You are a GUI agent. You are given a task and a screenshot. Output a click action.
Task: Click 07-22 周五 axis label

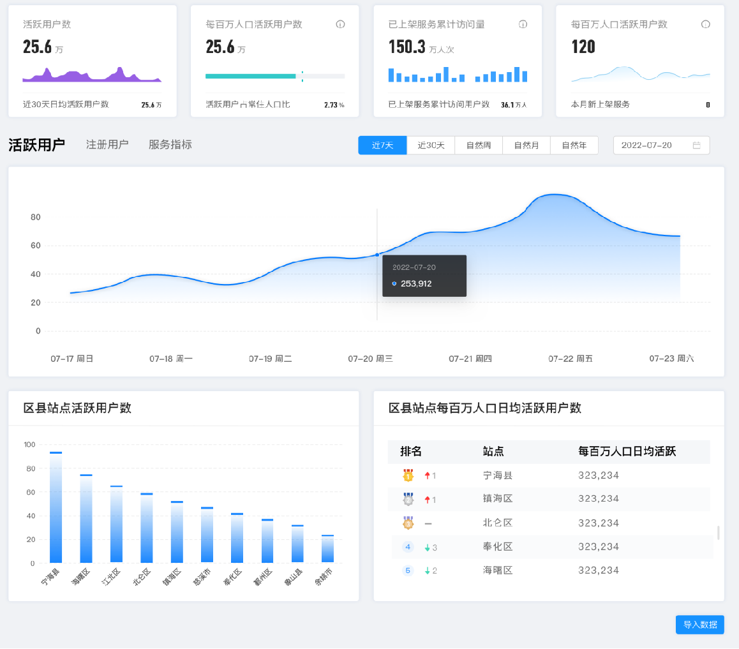click(x=571, y=359)
